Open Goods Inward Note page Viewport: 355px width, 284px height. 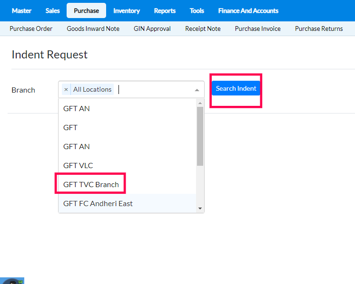[93, 28]
